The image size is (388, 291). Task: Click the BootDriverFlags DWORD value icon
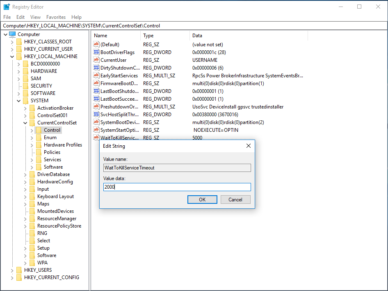(x=96, y=52)
